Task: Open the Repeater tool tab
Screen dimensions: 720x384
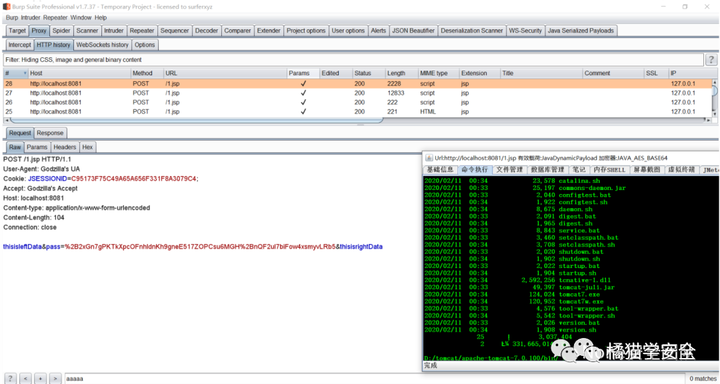Action: pos(142,30)
